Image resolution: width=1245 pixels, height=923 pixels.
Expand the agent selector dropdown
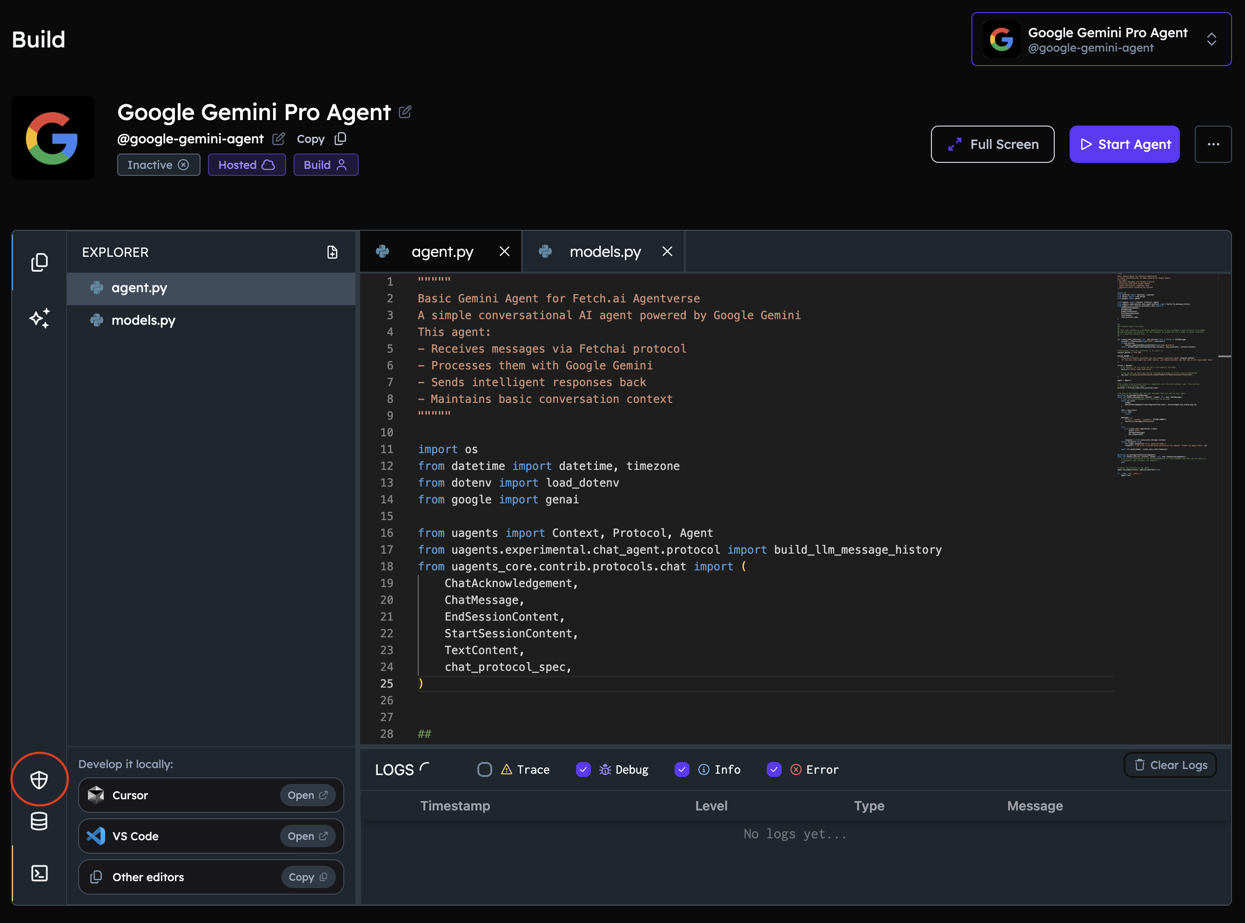click(x=1101, y=39)
